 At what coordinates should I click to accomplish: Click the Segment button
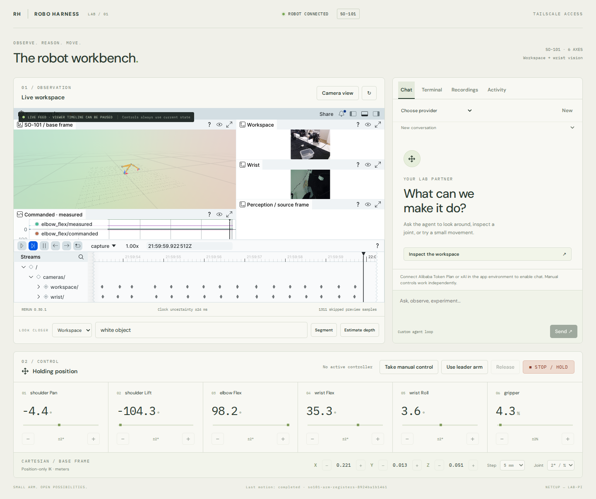click(x=324, y=330)
